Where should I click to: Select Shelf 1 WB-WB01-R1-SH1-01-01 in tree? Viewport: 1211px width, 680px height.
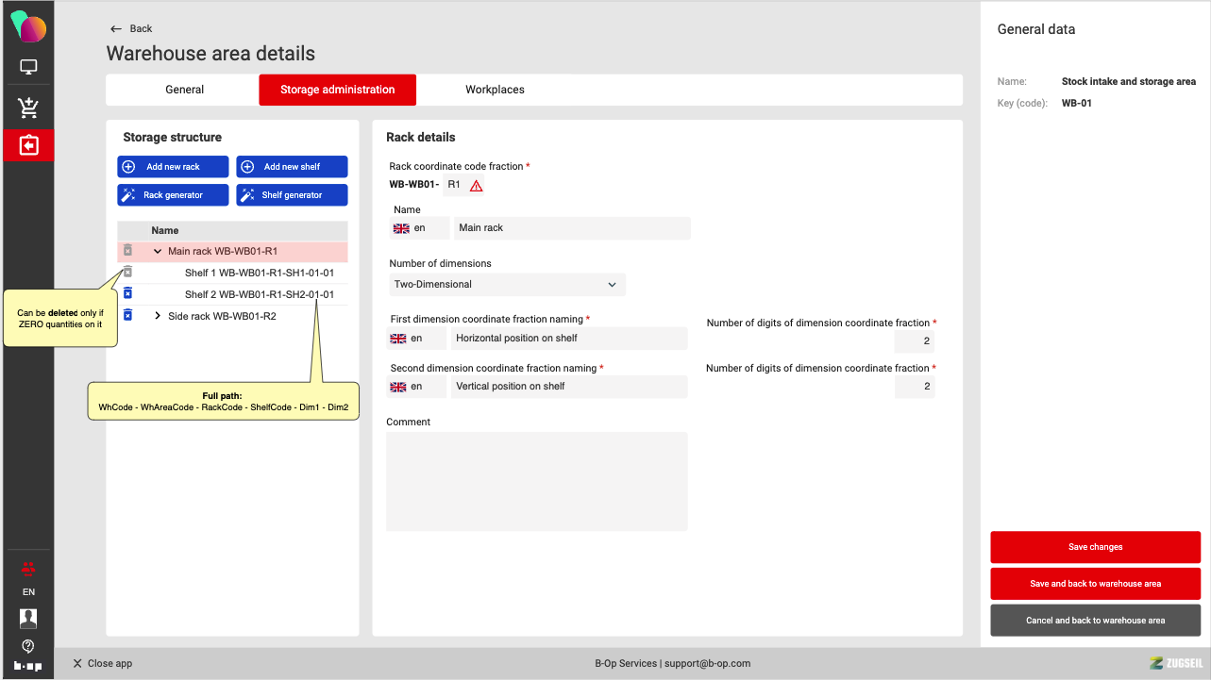pos(259,273)
